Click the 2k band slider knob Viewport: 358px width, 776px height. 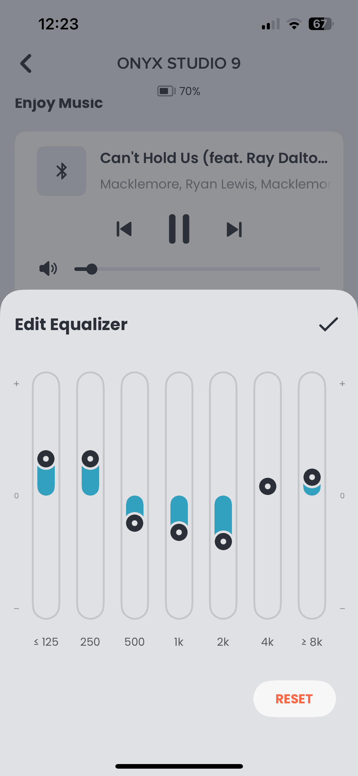pos(223,541)
